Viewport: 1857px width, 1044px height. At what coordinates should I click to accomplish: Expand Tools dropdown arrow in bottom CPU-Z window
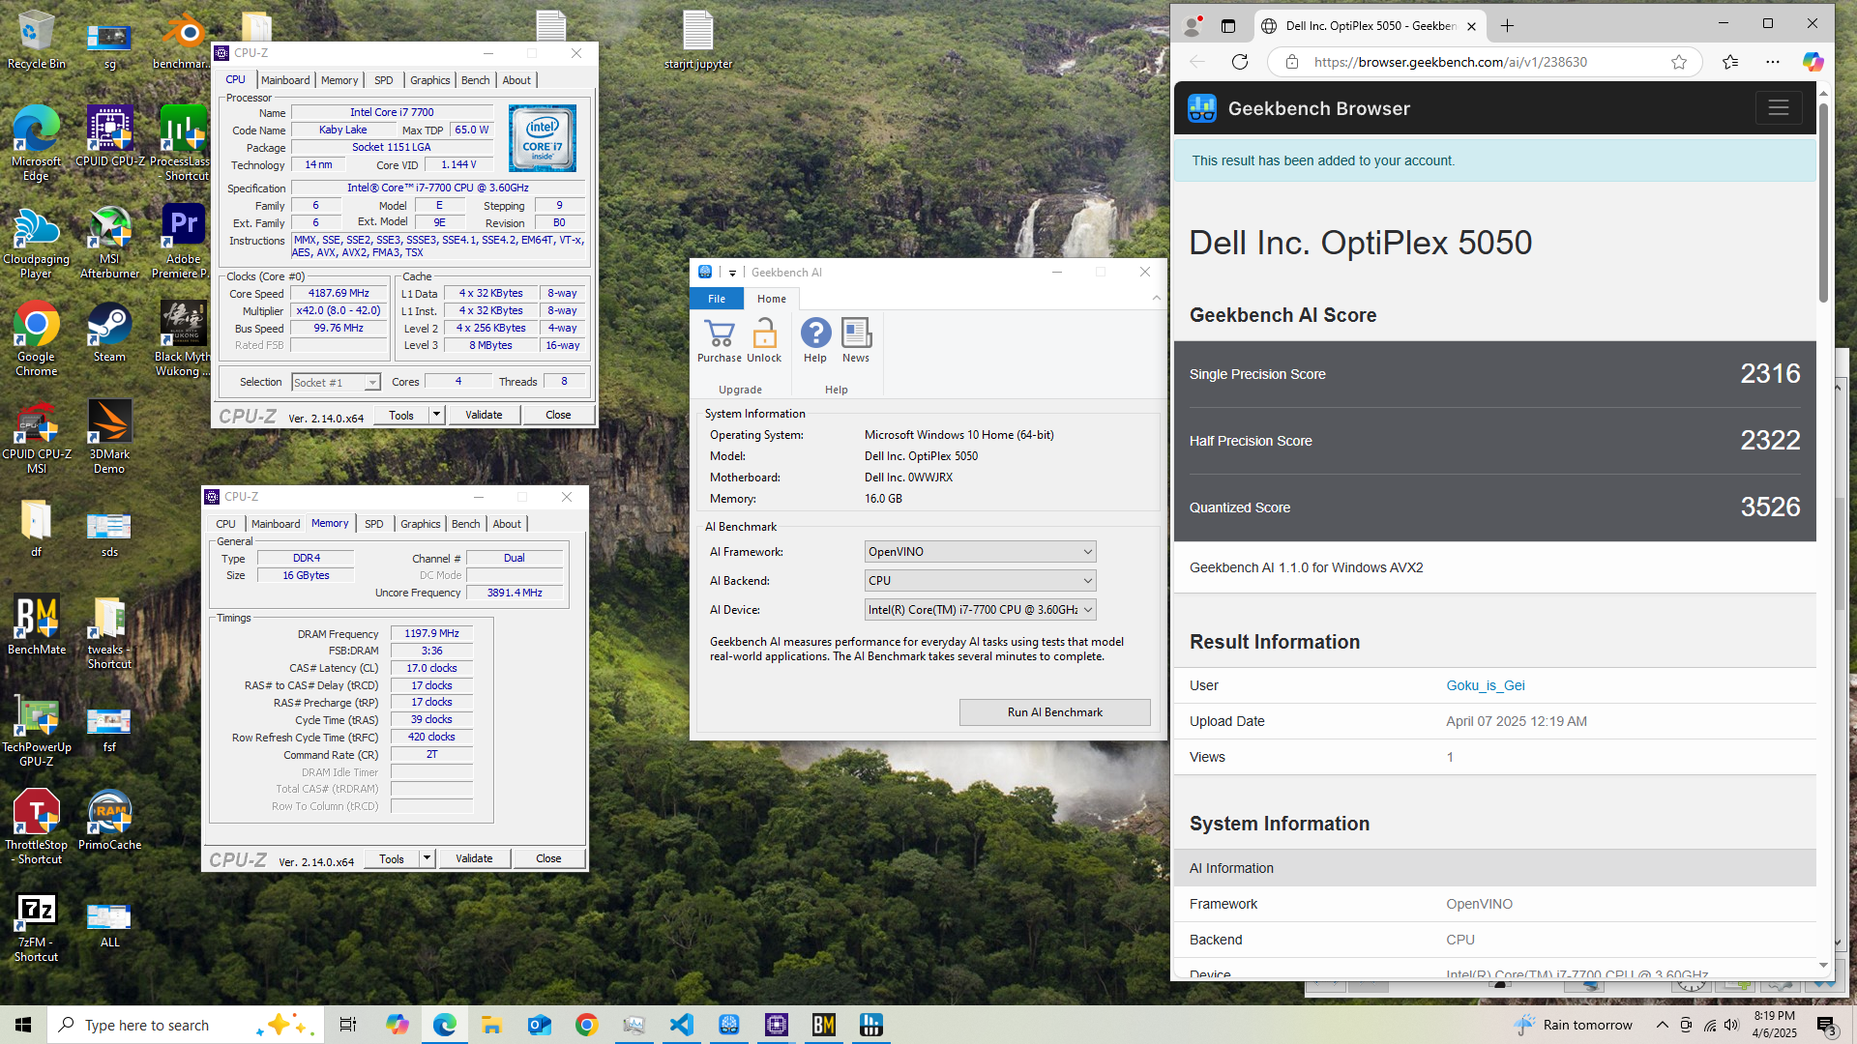(x=427, y=858)
